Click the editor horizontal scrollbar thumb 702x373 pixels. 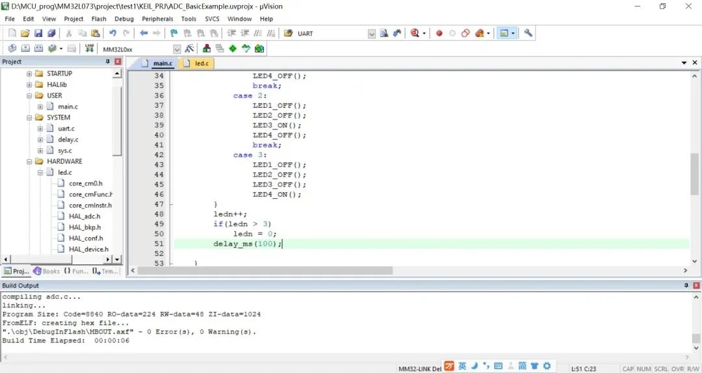coord(265,270)
